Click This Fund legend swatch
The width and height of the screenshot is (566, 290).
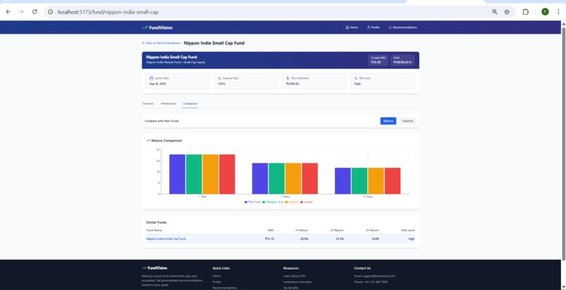[246, 202]
